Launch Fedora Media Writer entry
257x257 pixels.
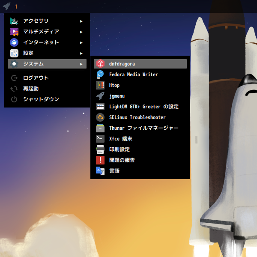(x=140, y=75)
